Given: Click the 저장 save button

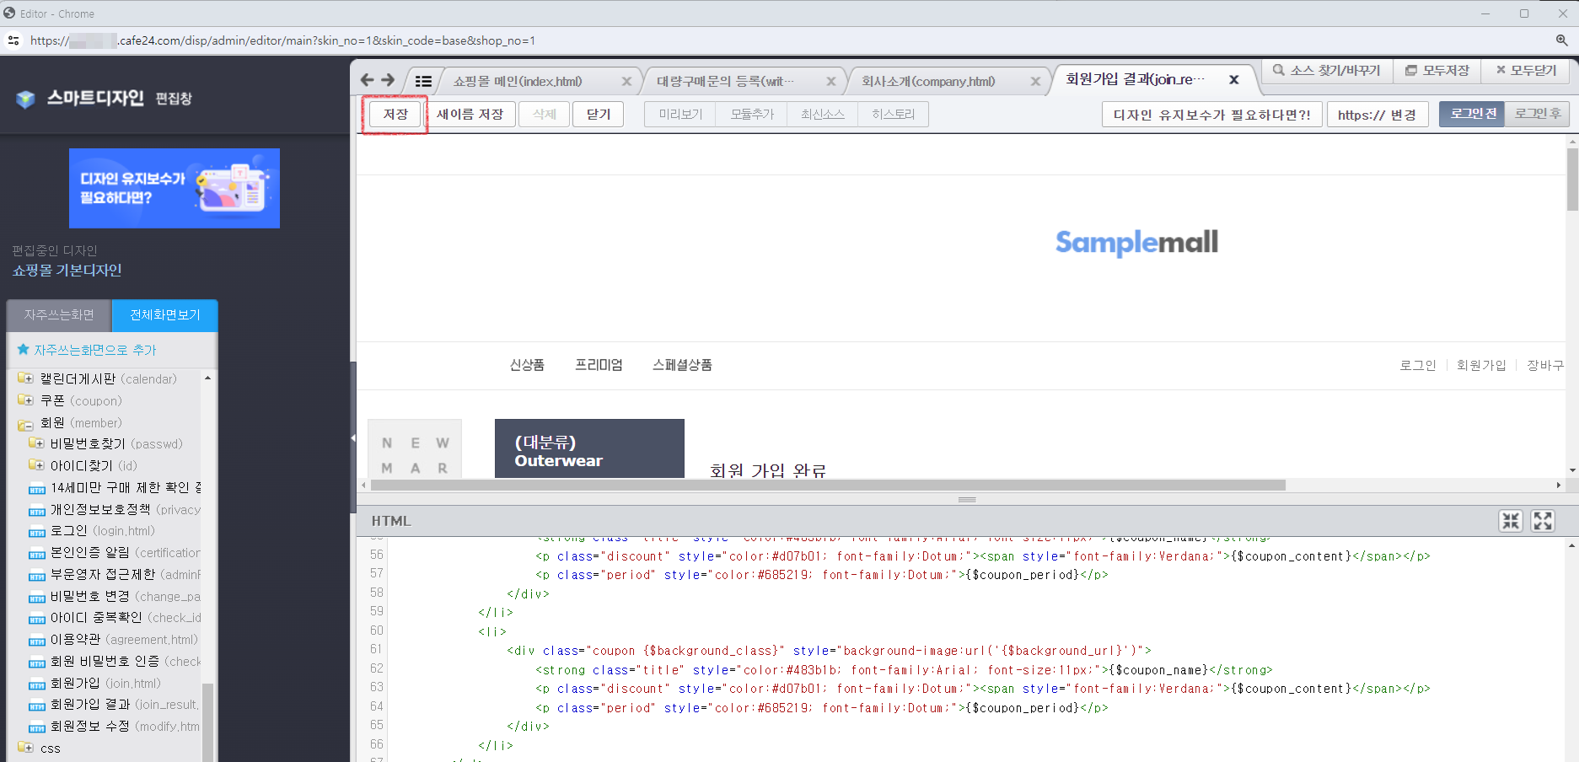Looking at the screenshot, I should click(x=395, y=114).
